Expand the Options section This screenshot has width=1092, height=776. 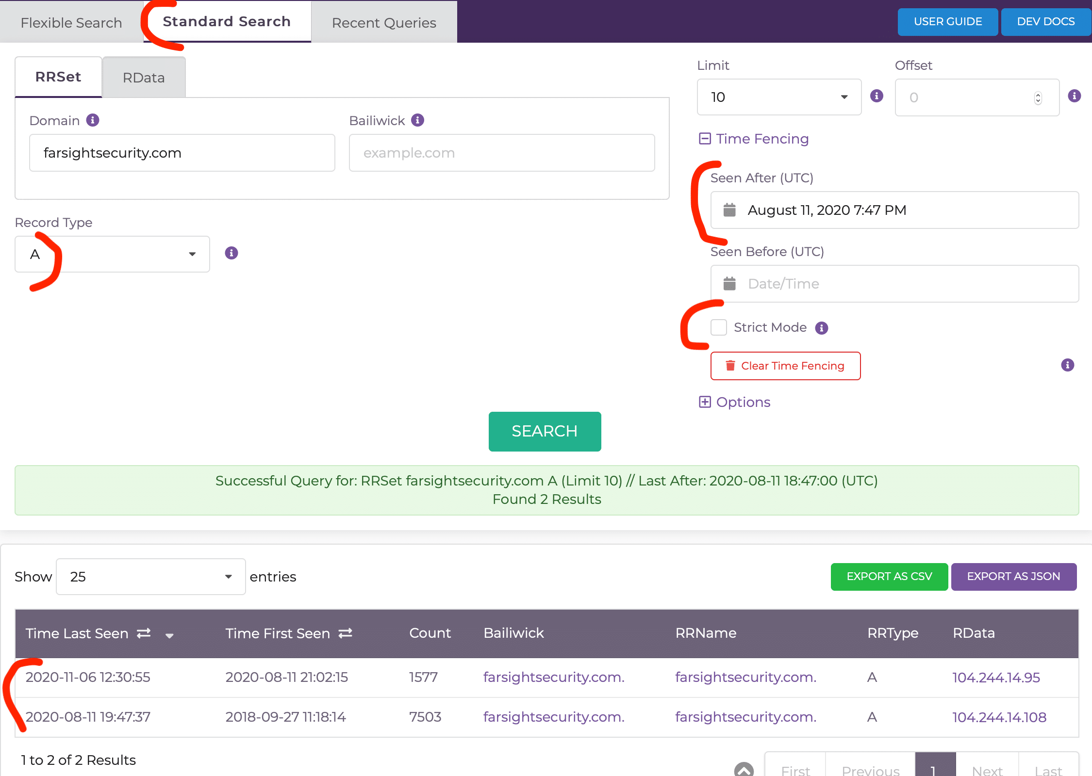pyautogui.click(x=734, y=402)
